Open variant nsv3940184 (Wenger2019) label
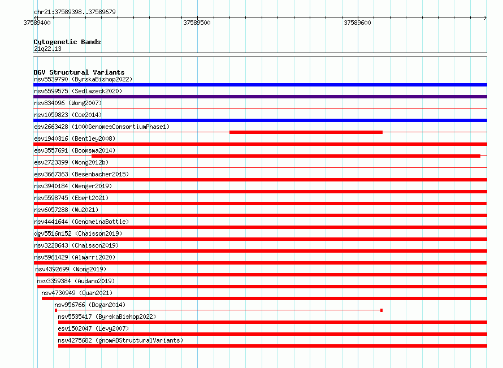This screenshot has width=503, height=368. (73, 186)
